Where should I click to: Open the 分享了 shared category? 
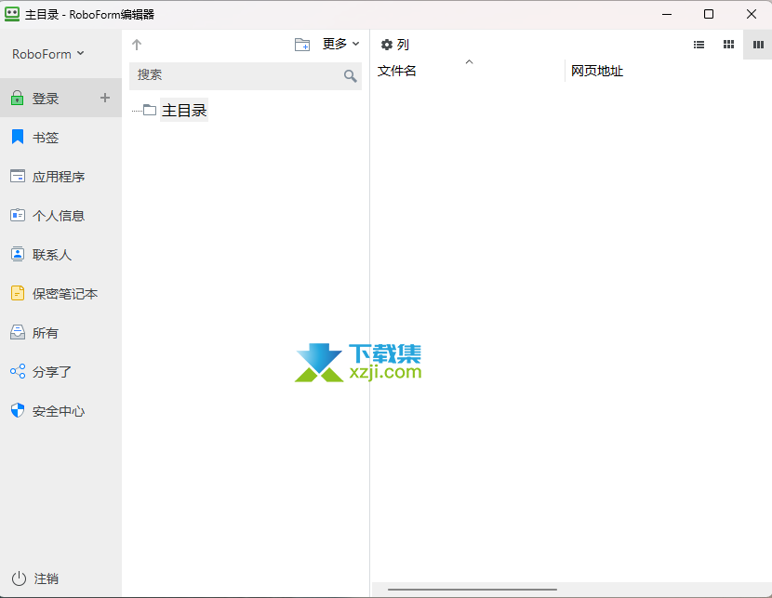60,372
